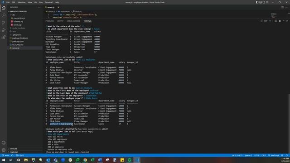Click the UTF-8 encoding status item
This screenshot has width=290, height=163.
[x=257, y=155]
